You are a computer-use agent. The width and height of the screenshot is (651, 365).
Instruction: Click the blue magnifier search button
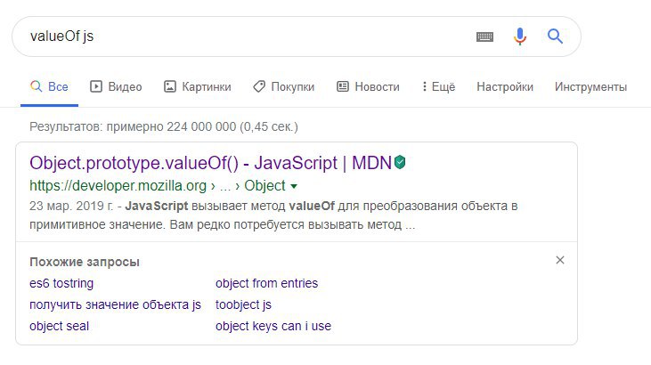(555, 36)
